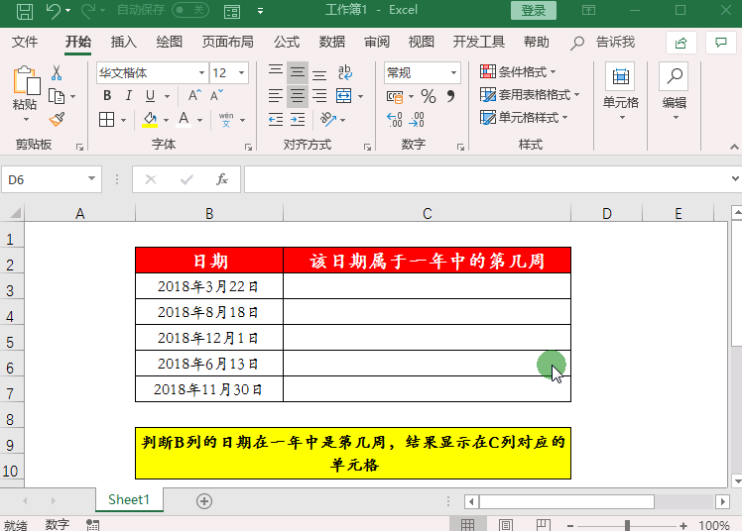Click the Paste clipboard icon
Screen dimensions: 742x531
(x=26, y=80)
